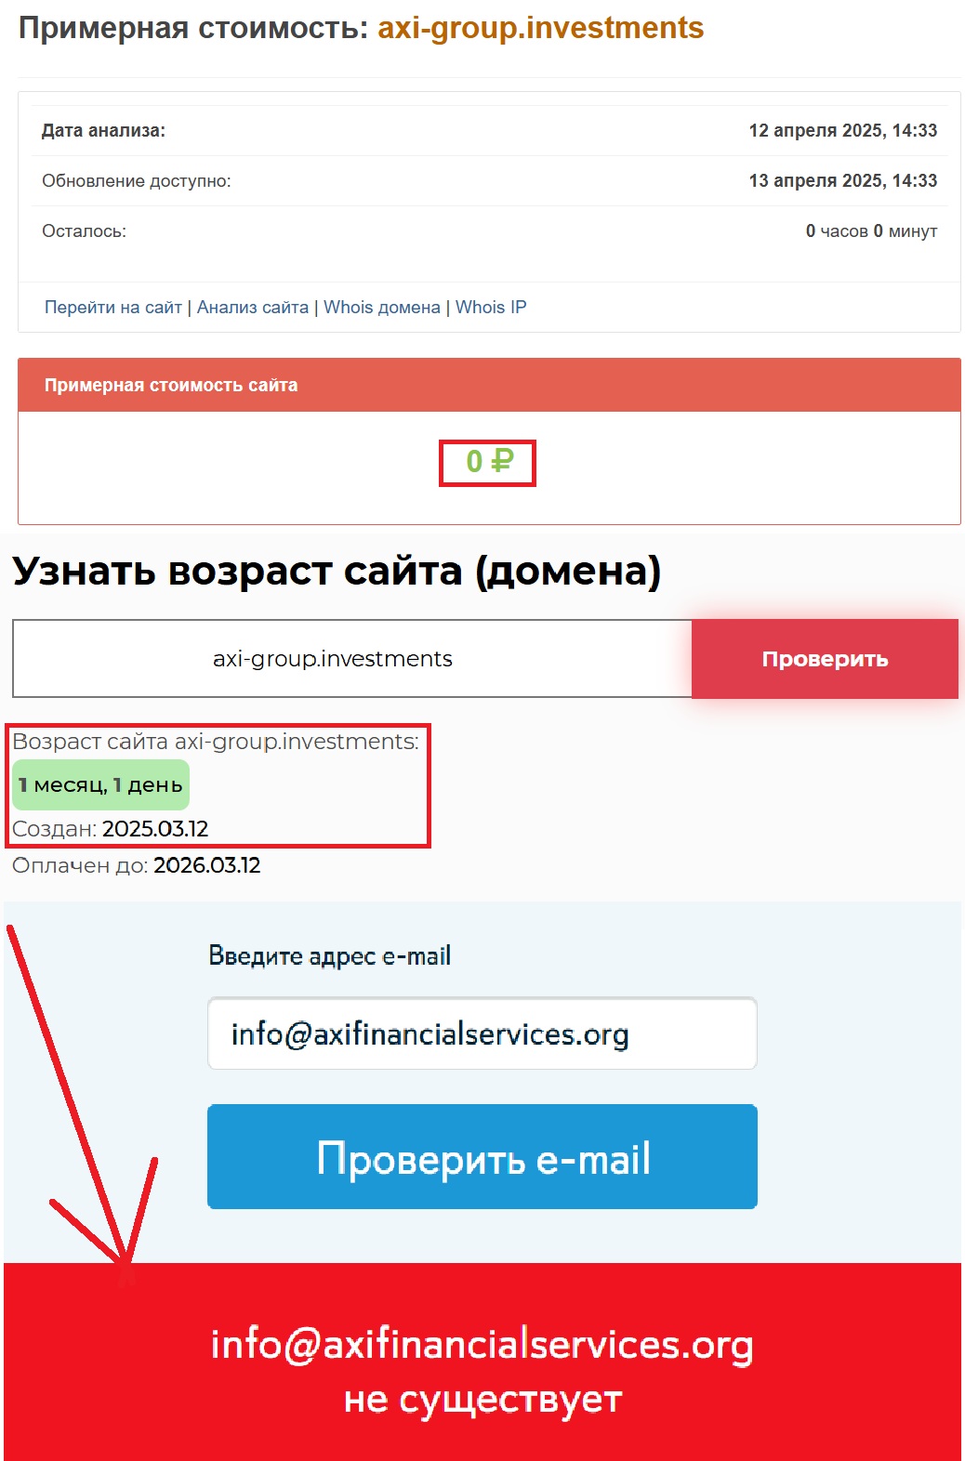
Task: Open the Перейти на сайт link
Action: click(x=113, y=308)
